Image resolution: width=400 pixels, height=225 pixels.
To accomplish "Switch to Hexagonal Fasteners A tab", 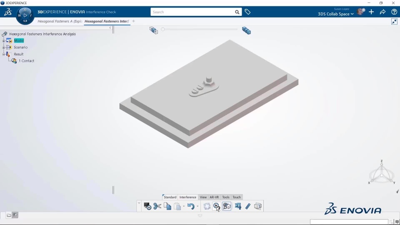I will click(60, 21).
